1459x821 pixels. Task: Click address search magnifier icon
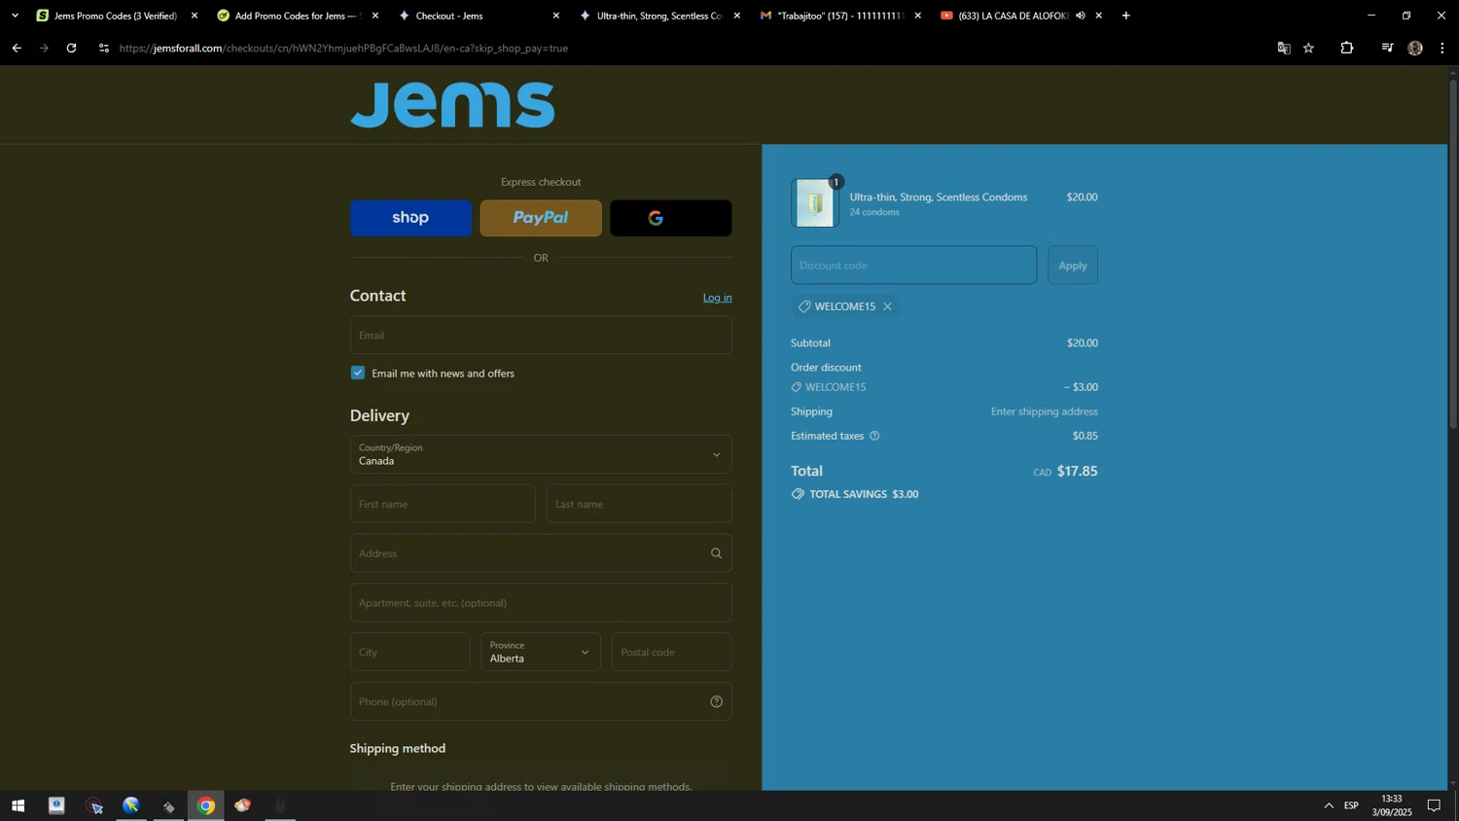point(717,553)
